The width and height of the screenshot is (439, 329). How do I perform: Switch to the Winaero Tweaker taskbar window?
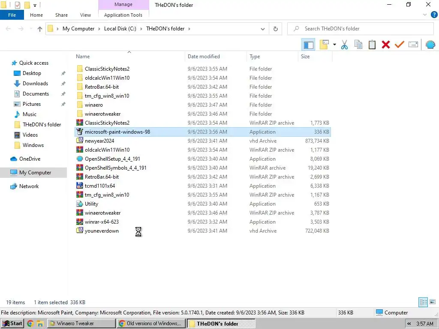tap(81, 323)
